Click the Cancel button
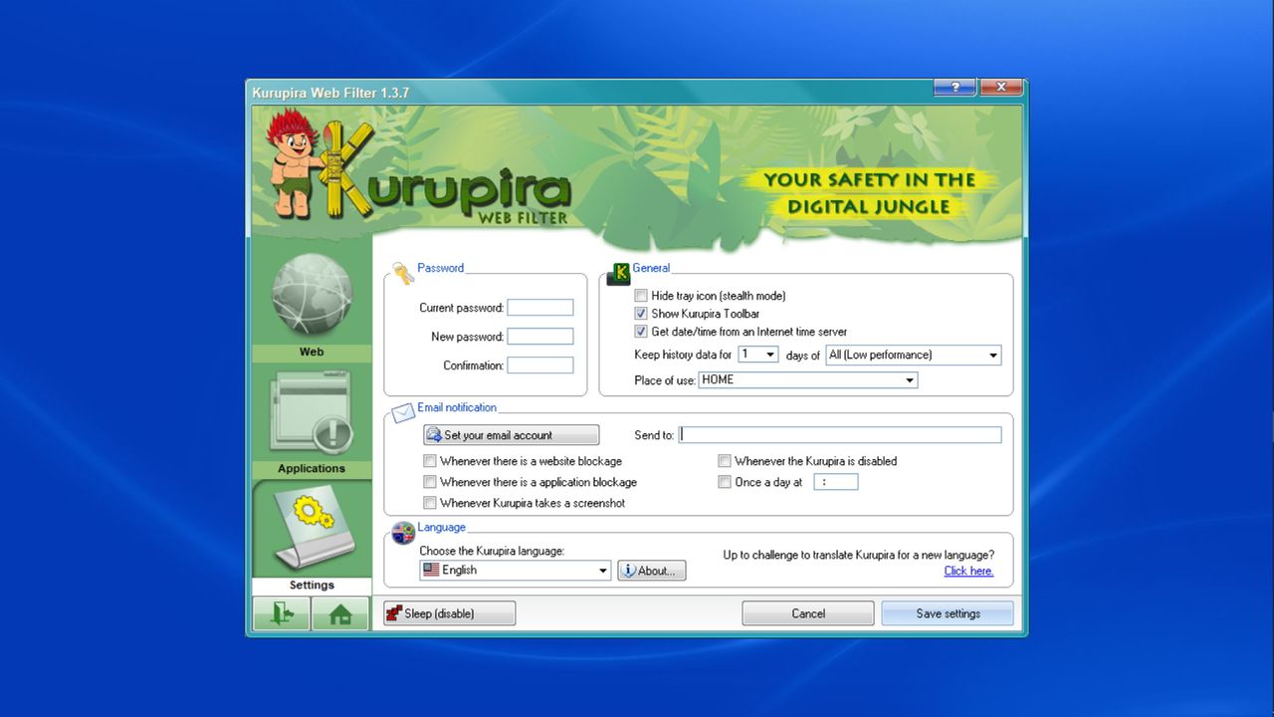The height and width of the screenshot is (717, 1274). tap(808, 613)
